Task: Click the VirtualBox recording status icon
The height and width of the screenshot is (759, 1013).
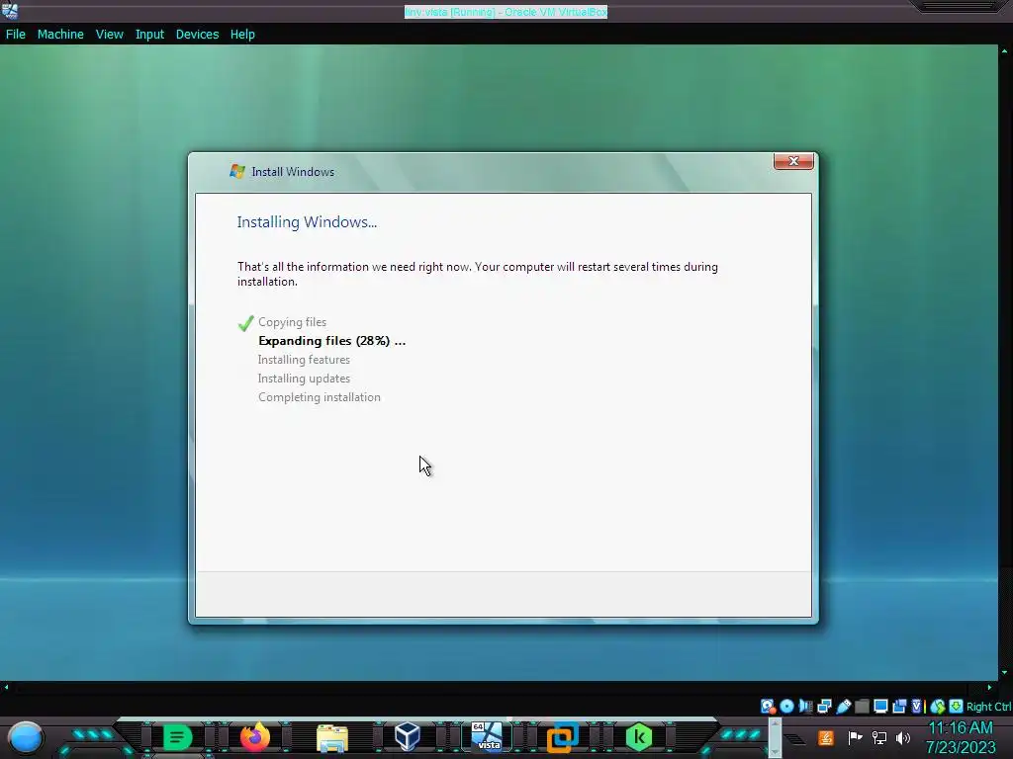Action: click(899, 706)
